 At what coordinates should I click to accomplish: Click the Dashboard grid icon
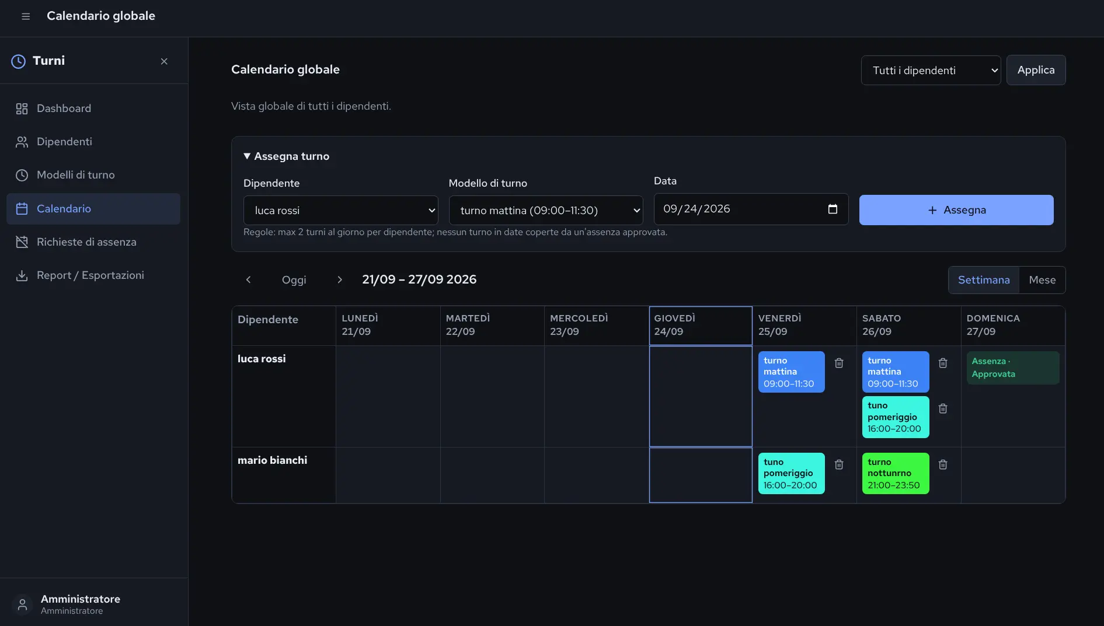(22, 109)
